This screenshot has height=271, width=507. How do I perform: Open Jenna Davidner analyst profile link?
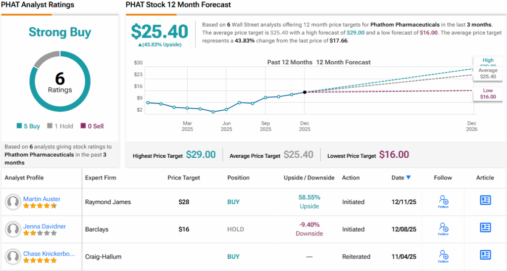[44, 226]
